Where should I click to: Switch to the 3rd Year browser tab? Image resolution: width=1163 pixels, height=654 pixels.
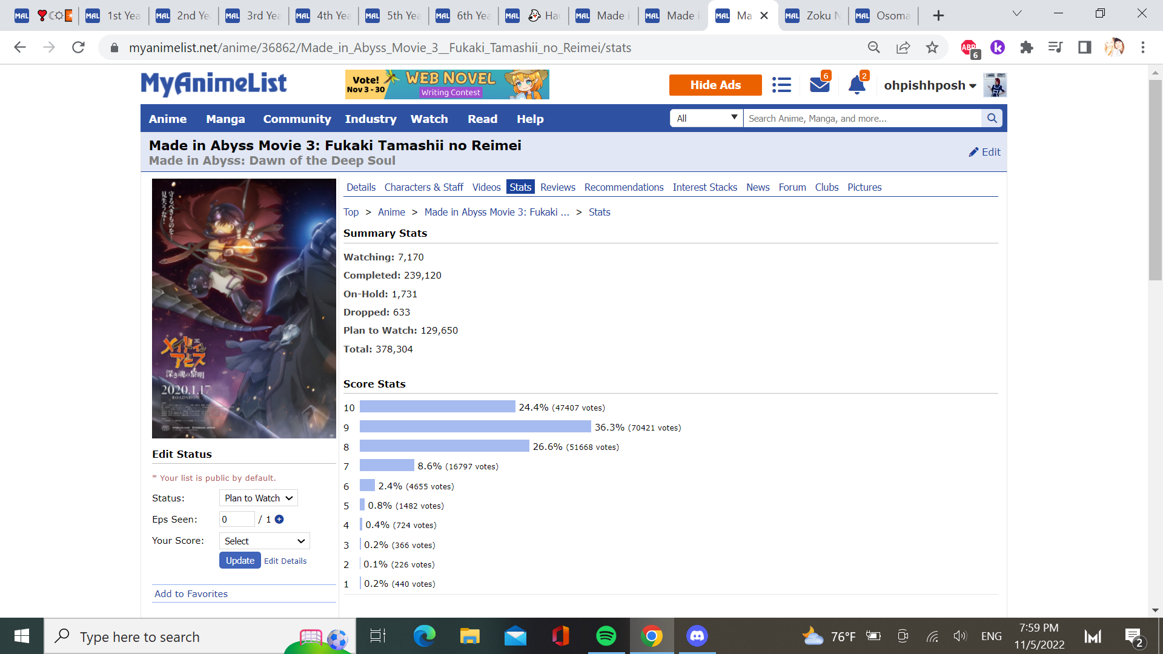(254, 16)
